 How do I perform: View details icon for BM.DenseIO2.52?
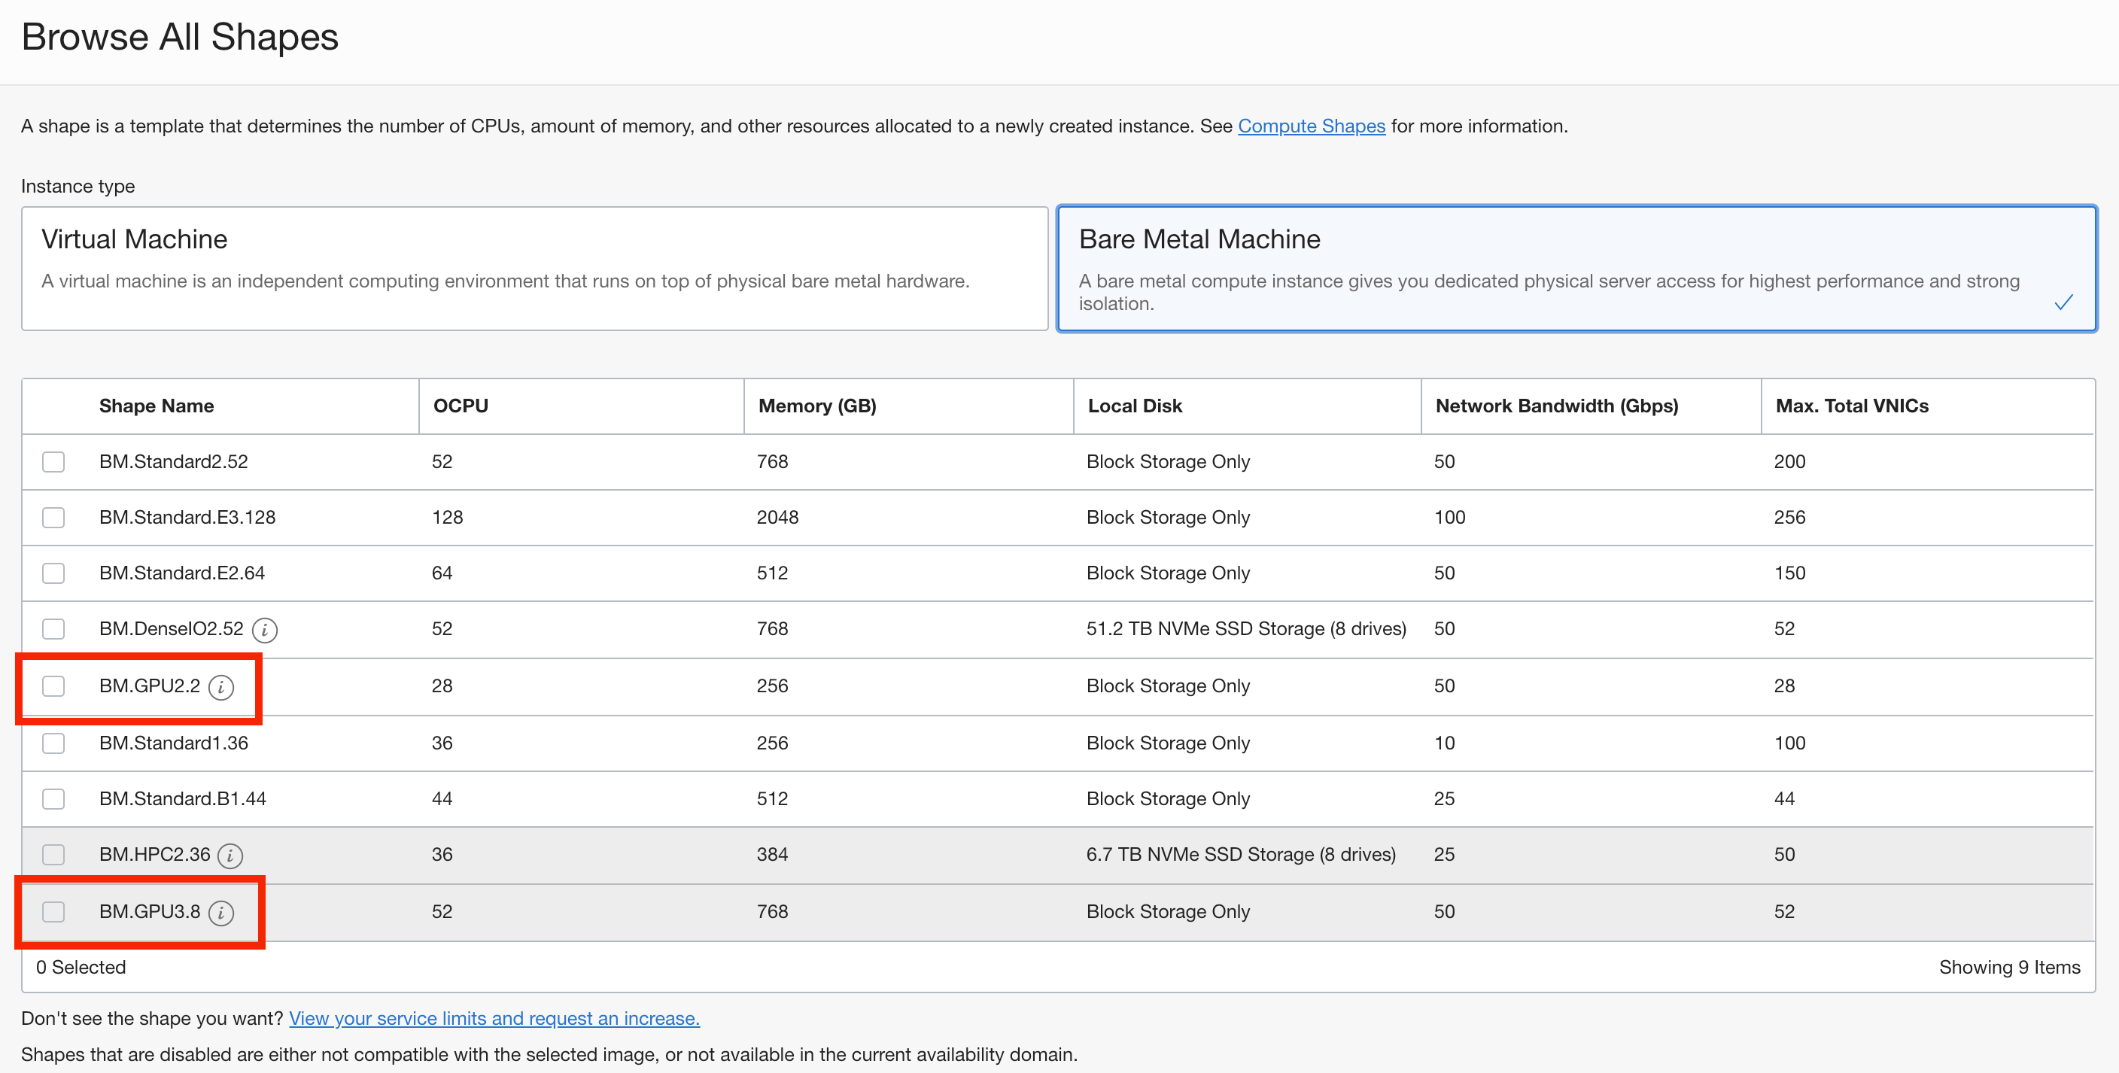(x=264, y=630)
